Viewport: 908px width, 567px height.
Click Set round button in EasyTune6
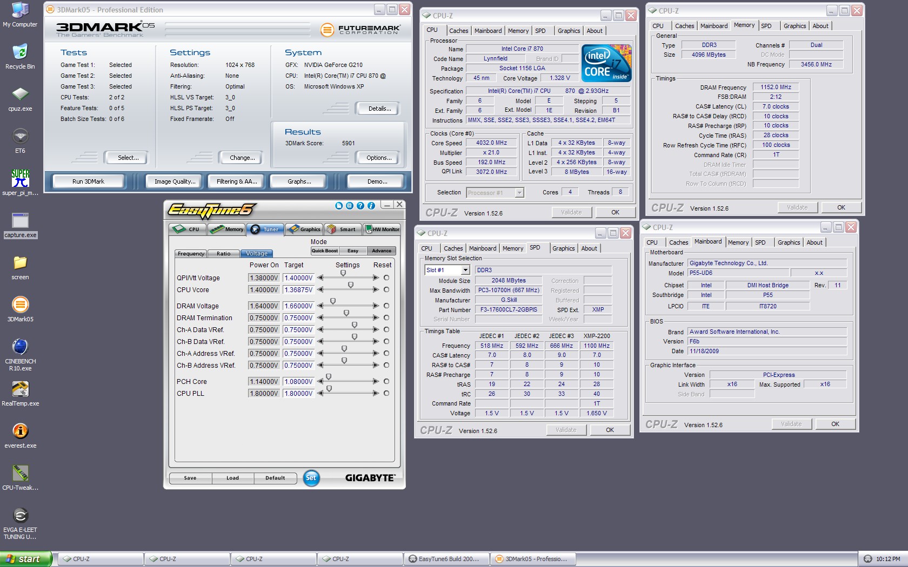[311, 478]
